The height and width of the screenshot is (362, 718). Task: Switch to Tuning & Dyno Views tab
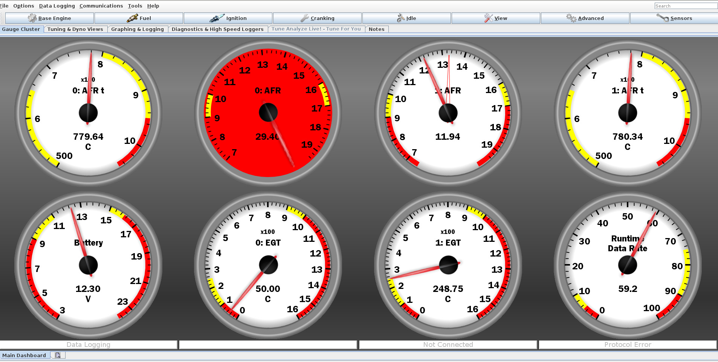coord(75,29)
